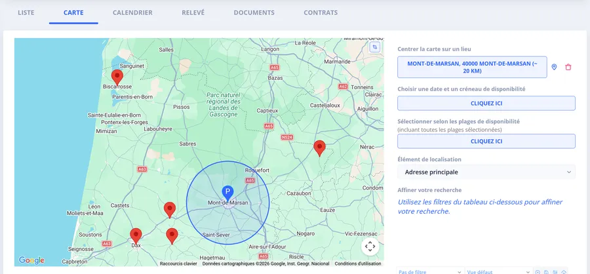Switch to the CONTRATS tab
This screenshot has width=590, height=274.
click(321, 12)
